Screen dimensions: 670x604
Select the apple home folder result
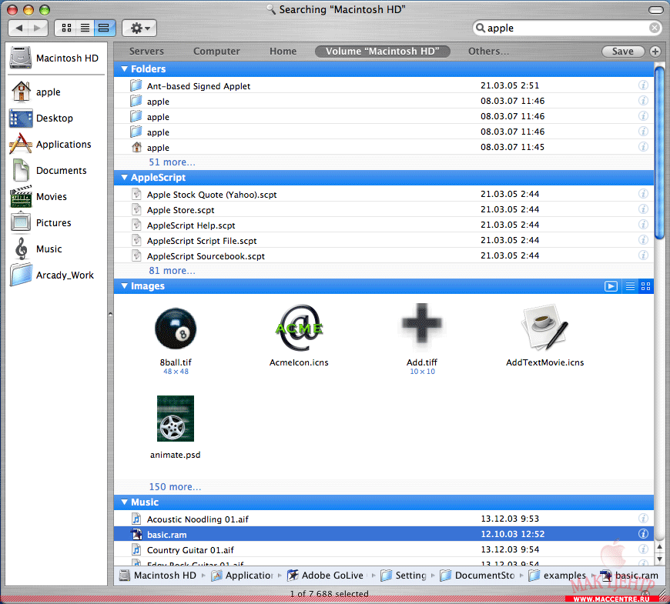click(x=384, y=147)
